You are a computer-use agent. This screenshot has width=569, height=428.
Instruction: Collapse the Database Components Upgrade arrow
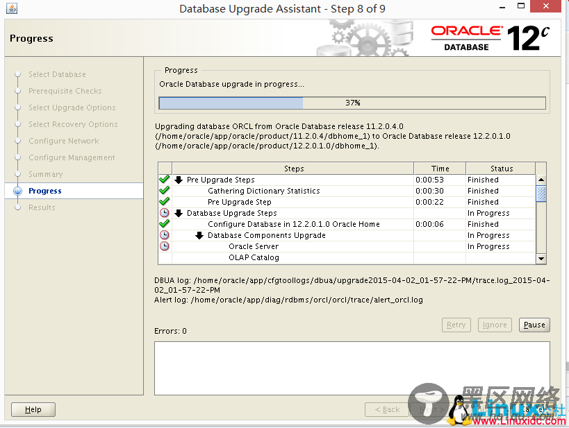pyautogui.click(x=199, y=236)
